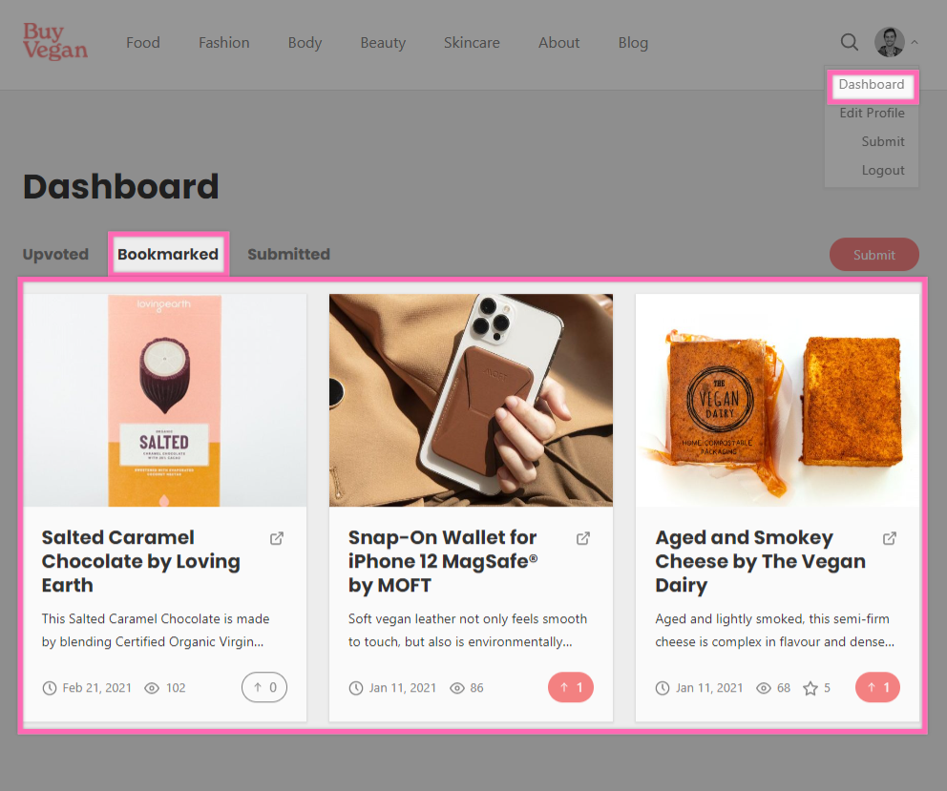Image resolution: width=947 pixels, height=791 pixels.
Task: Open the Skincare navigation link
Action: pyautogui.click(x=472, y=43)
